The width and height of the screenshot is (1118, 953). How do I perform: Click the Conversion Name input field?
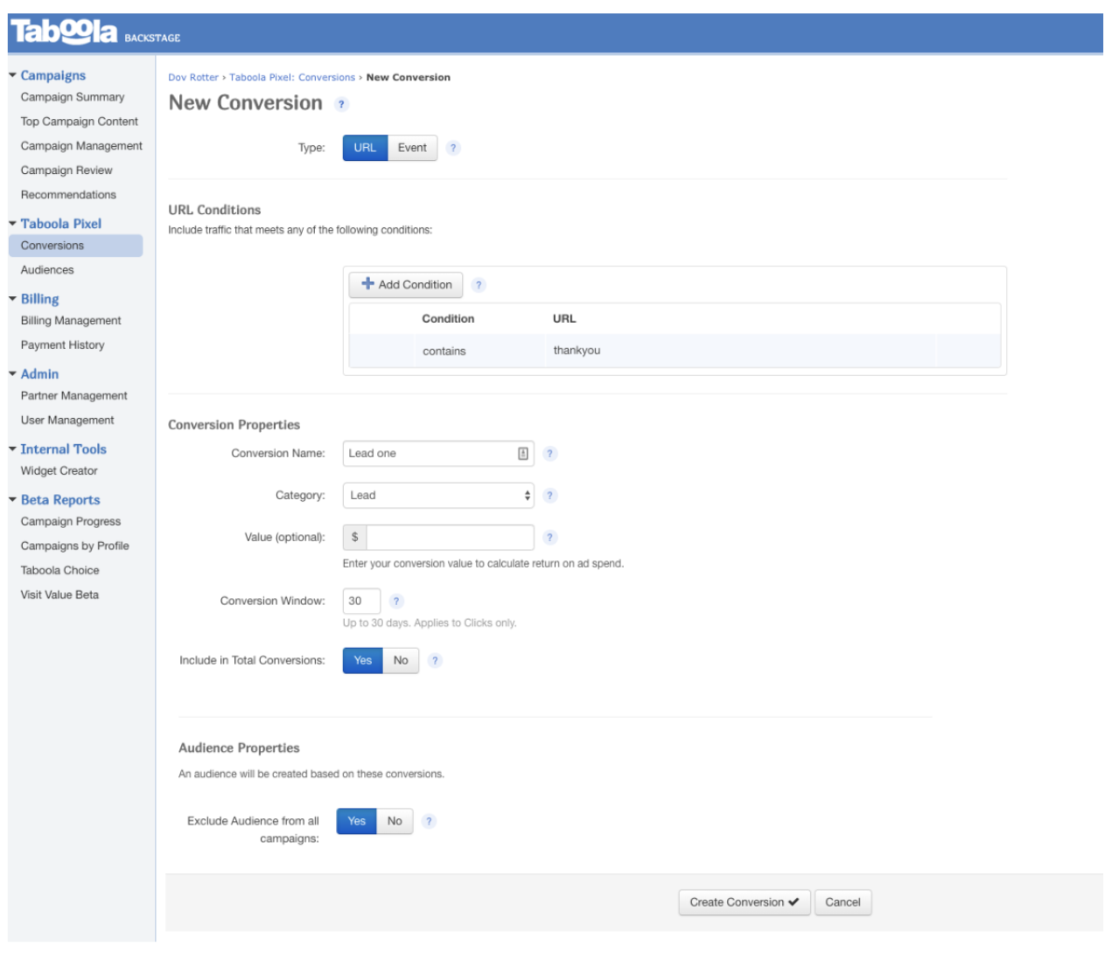(x=438, y=454)
